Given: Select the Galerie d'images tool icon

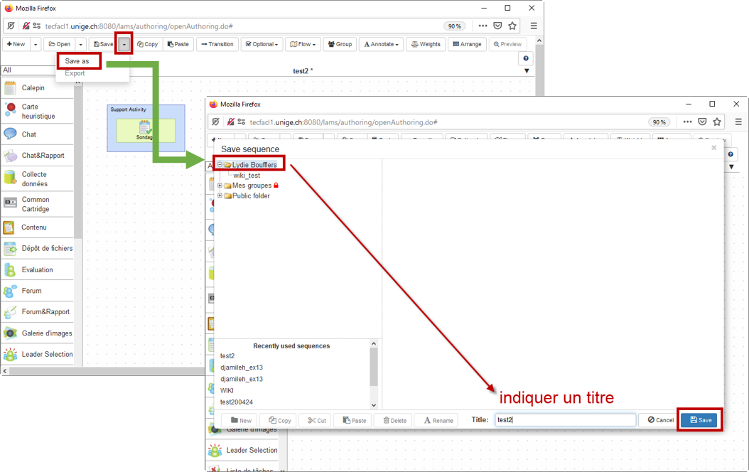Looking at the screenshot, I should 10,333.
